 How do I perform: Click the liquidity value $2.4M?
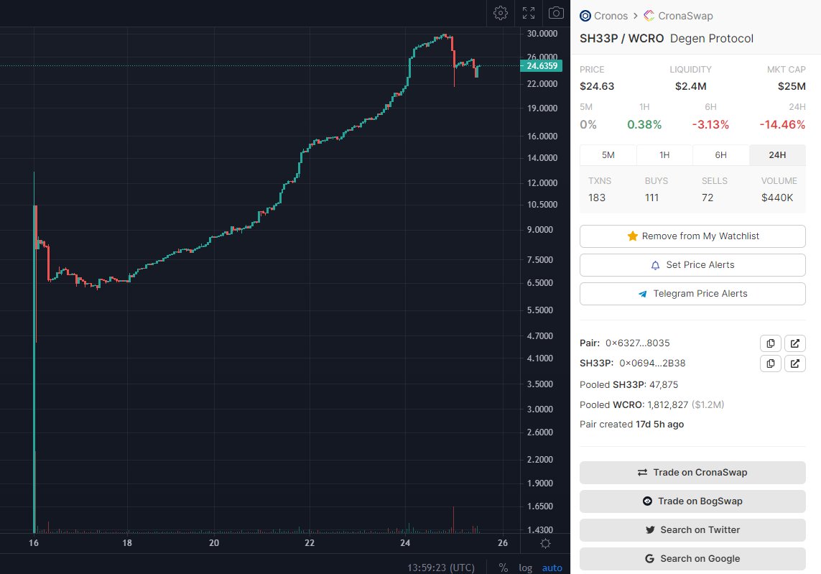click(x=690, y=86)
